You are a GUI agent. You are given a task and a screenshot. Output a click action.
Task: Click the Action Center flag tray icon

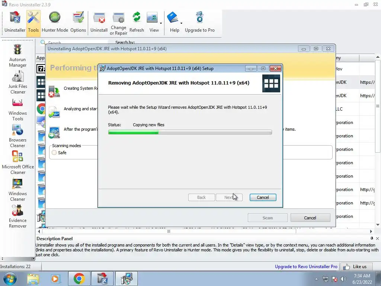click(x=334, y=279)
